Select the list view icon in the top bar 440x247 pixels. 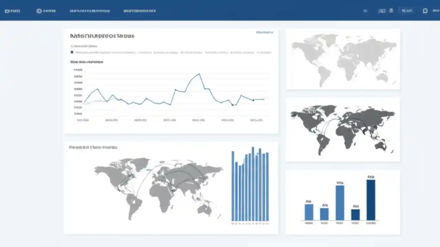[391, 11]
